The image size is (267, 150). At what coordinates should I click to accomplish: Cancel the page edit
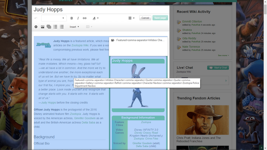[145, 18]
